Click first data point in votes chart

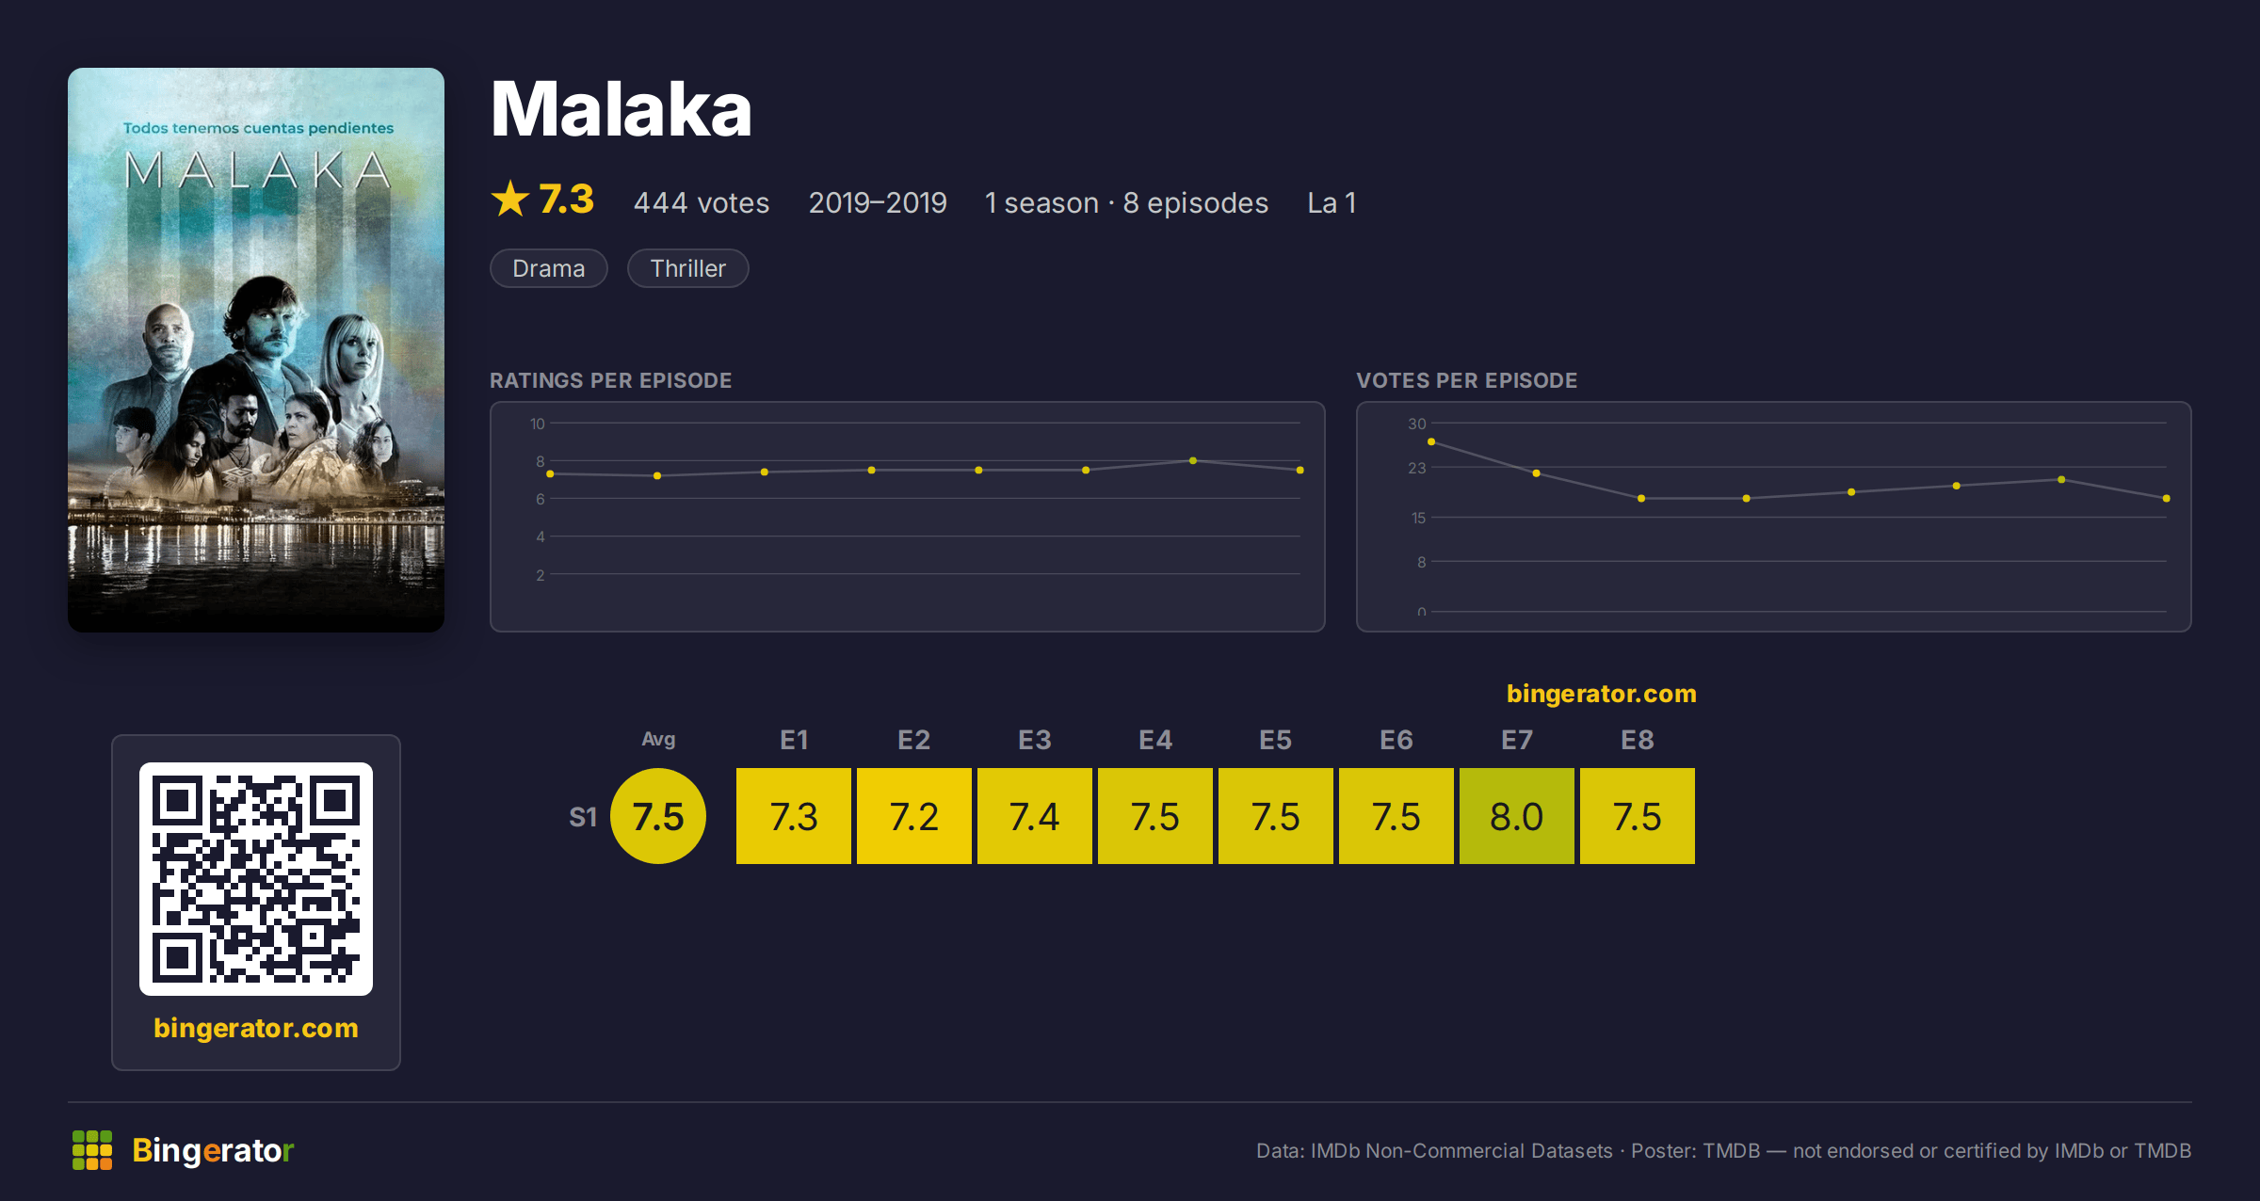click(1431, 441)
